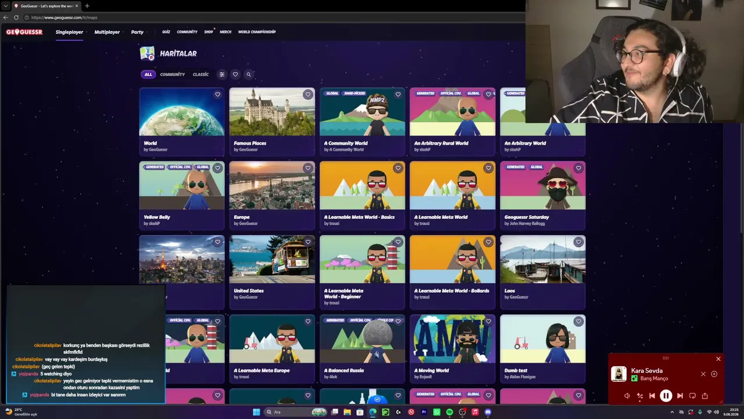Screen dimensions: 744x419
Task: Open the taskbar clock and date
Action: pyautogui.click(x=731, y=412)
